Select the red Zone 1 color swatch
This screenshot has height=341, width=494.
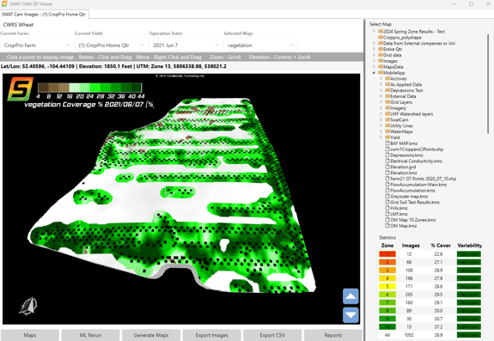[387, 254]
